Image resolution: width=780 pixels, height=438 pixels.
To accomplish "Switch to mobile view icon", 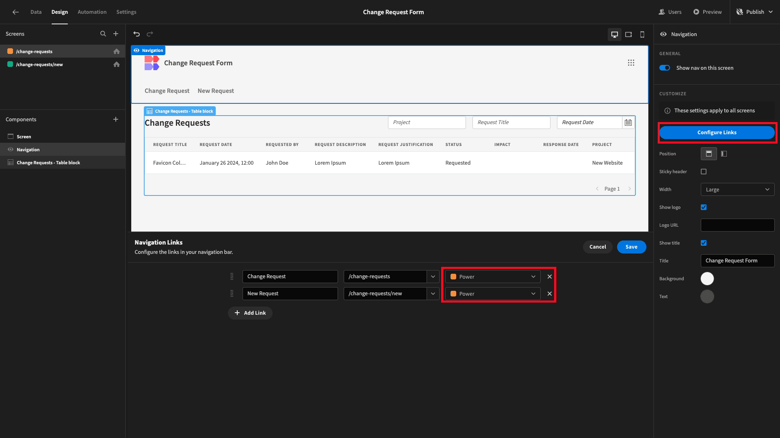I will (642, 34).
